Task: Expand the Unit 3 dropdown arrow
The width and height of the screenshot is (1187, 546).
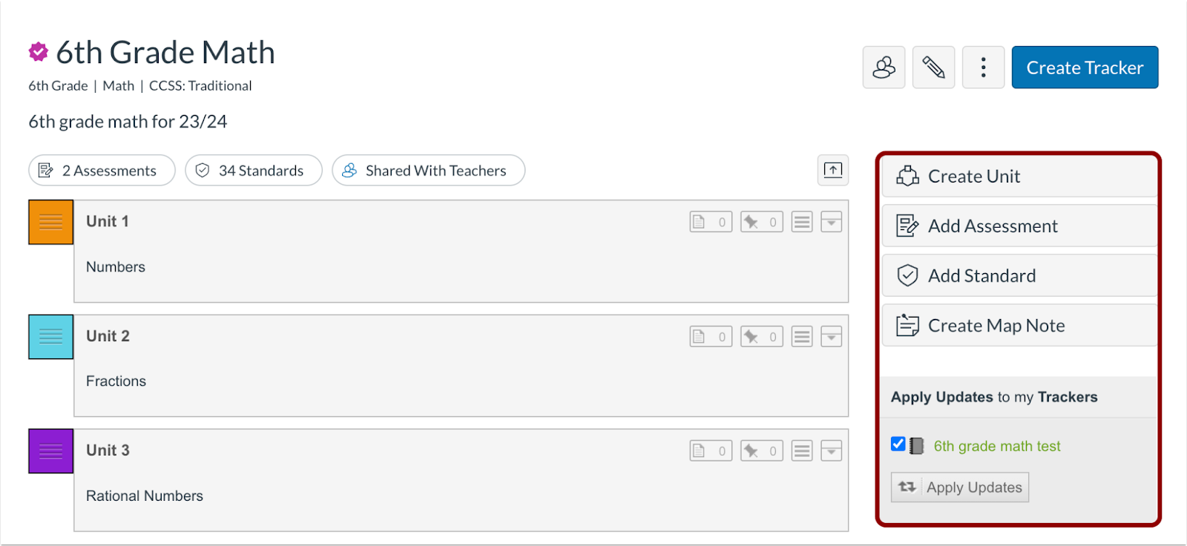Action: pyautogui.click(x=832, y=451)
